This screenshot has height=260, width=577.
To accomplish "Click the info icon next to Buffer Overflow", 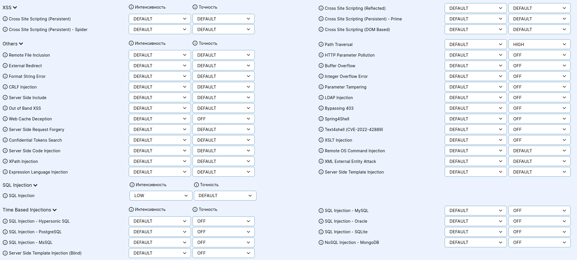I will click(x=321, y=66).
